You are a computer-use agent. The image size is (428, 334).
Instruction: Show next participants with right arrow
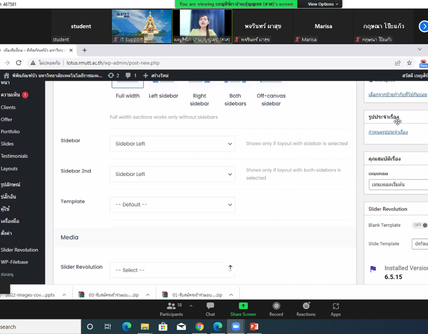424,26
